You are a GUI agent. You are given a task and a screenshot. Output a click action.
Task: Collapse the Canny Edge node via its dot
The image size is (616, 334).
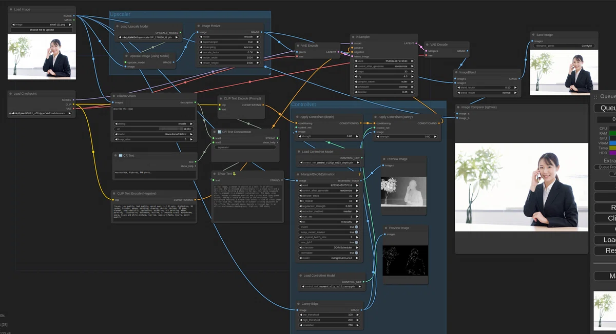tap(299, 304)
